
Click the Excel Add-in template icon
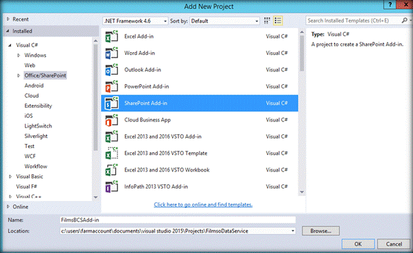pos(111,36)
